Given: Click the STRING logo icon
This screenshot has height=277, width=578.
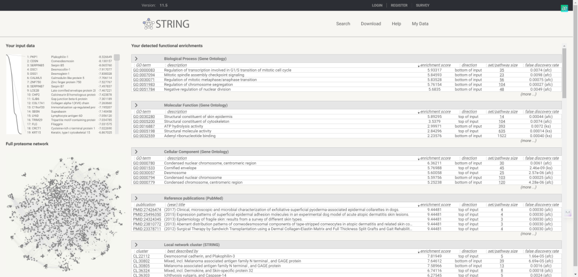Looking at the screenshot, I should [149, 24].
